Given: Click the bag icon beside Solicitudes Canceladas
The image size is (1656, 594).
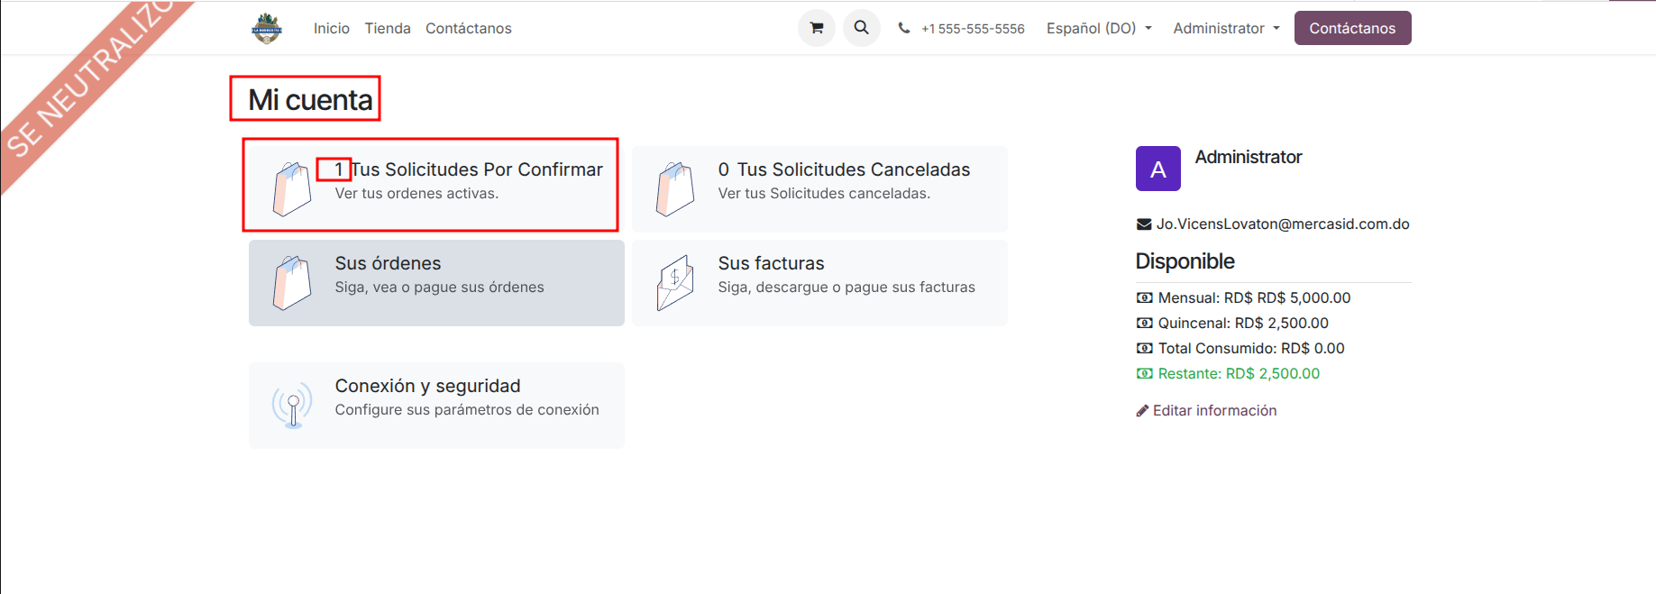Looking at the screenshot, I should click(675, 189).
